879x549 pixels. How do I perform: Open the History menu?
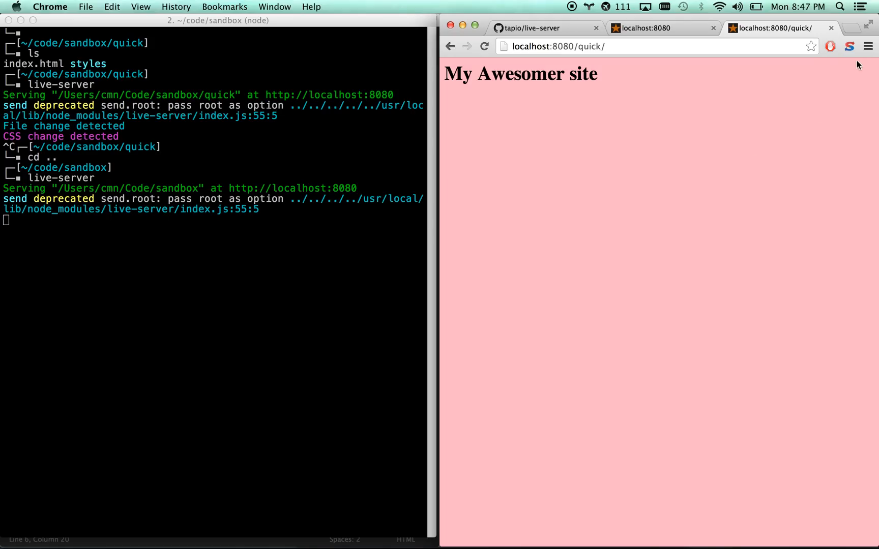pyautogui.click(x=175, y=7)
